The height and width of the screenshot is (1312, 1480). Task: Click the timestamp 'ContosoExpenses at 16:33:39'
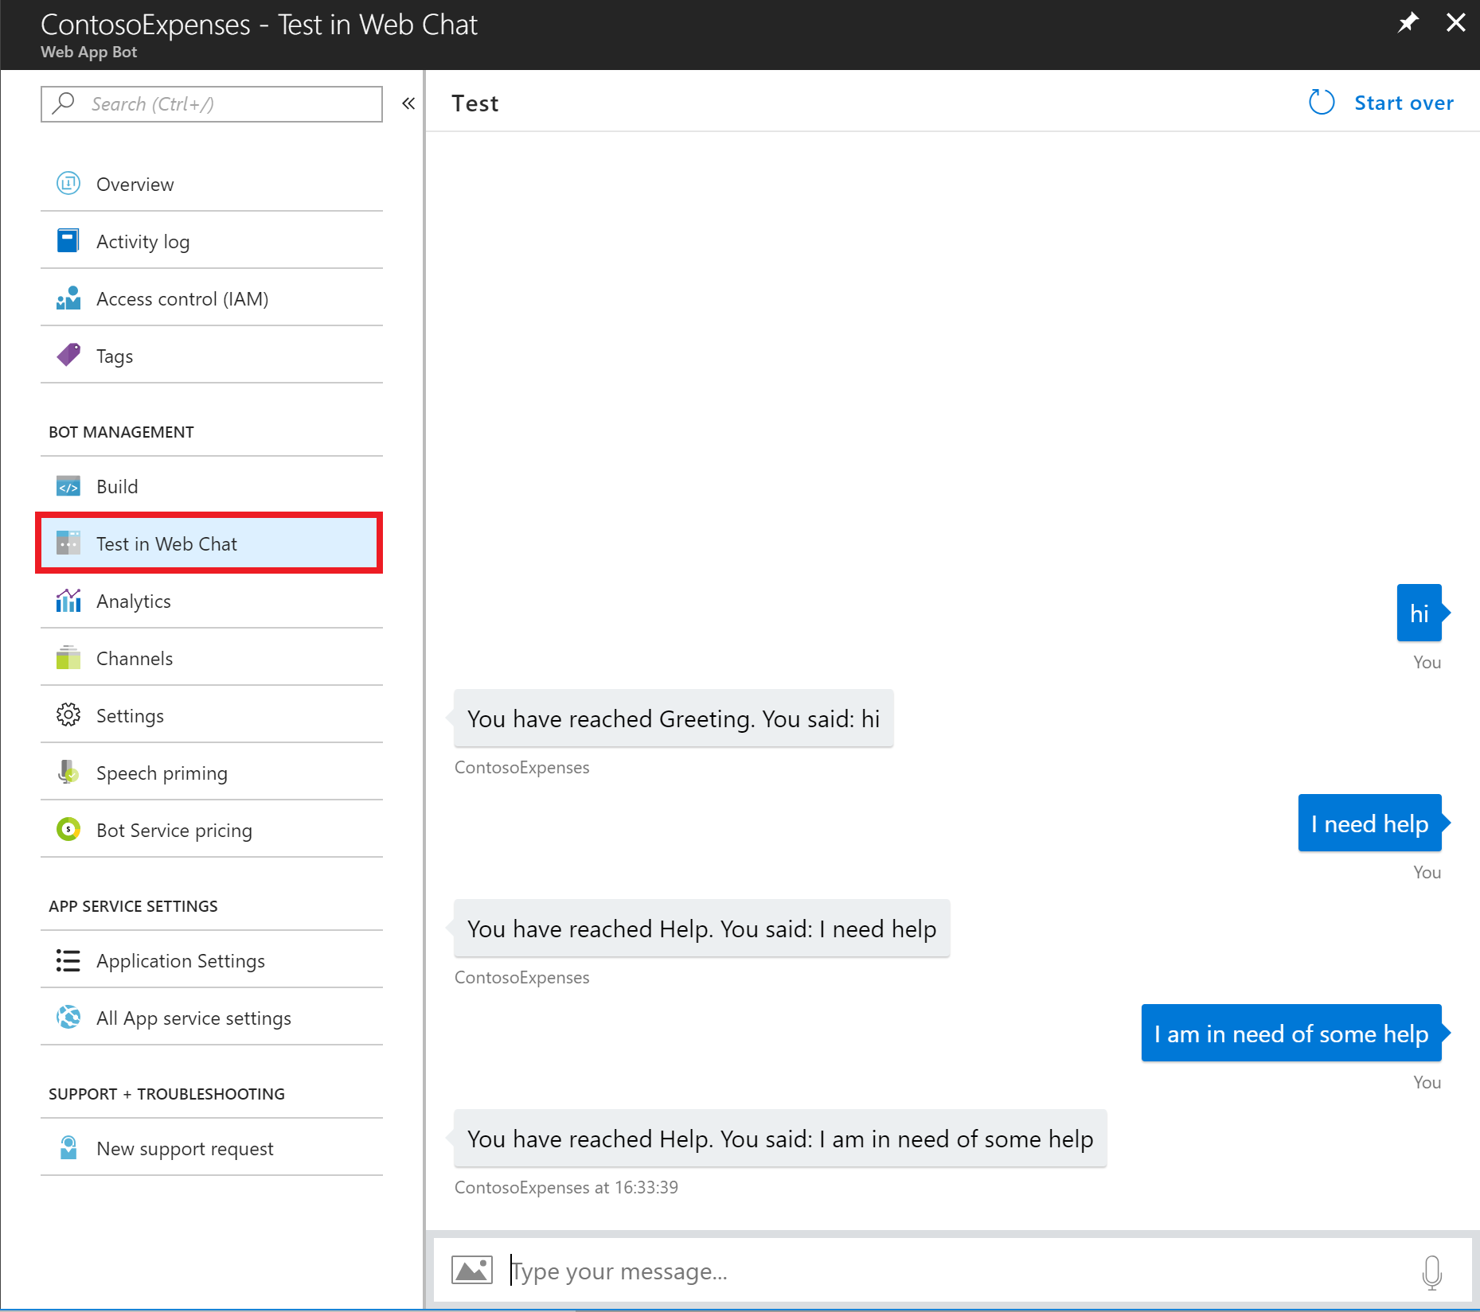pyautogui.click(x=566, y=1187)
